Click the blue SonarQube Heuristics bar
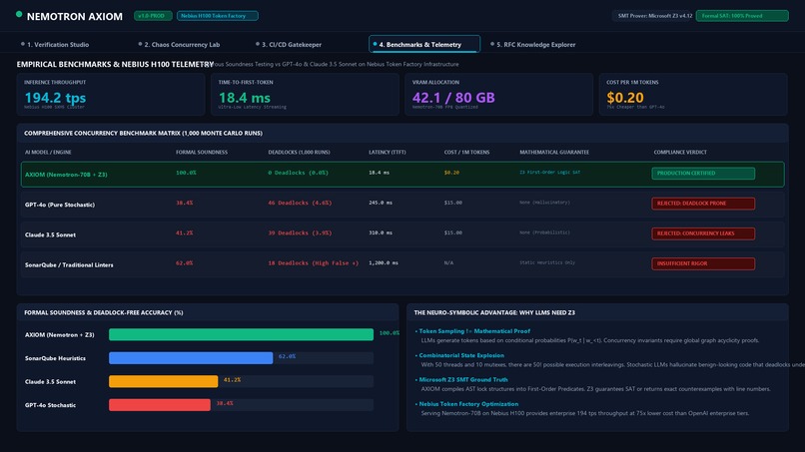Image resolution: width=805 pixels, height=452 pixels. pos(191,358)
